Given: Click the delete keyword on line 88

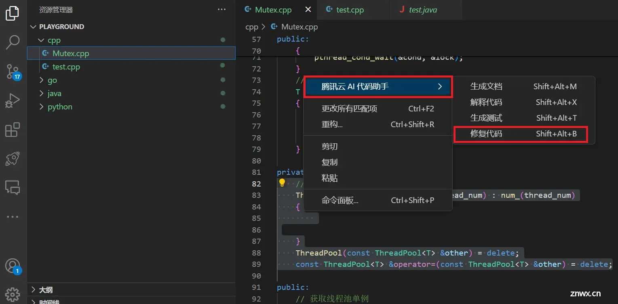Looking at the screenshot, I should (x=500, y=253).
